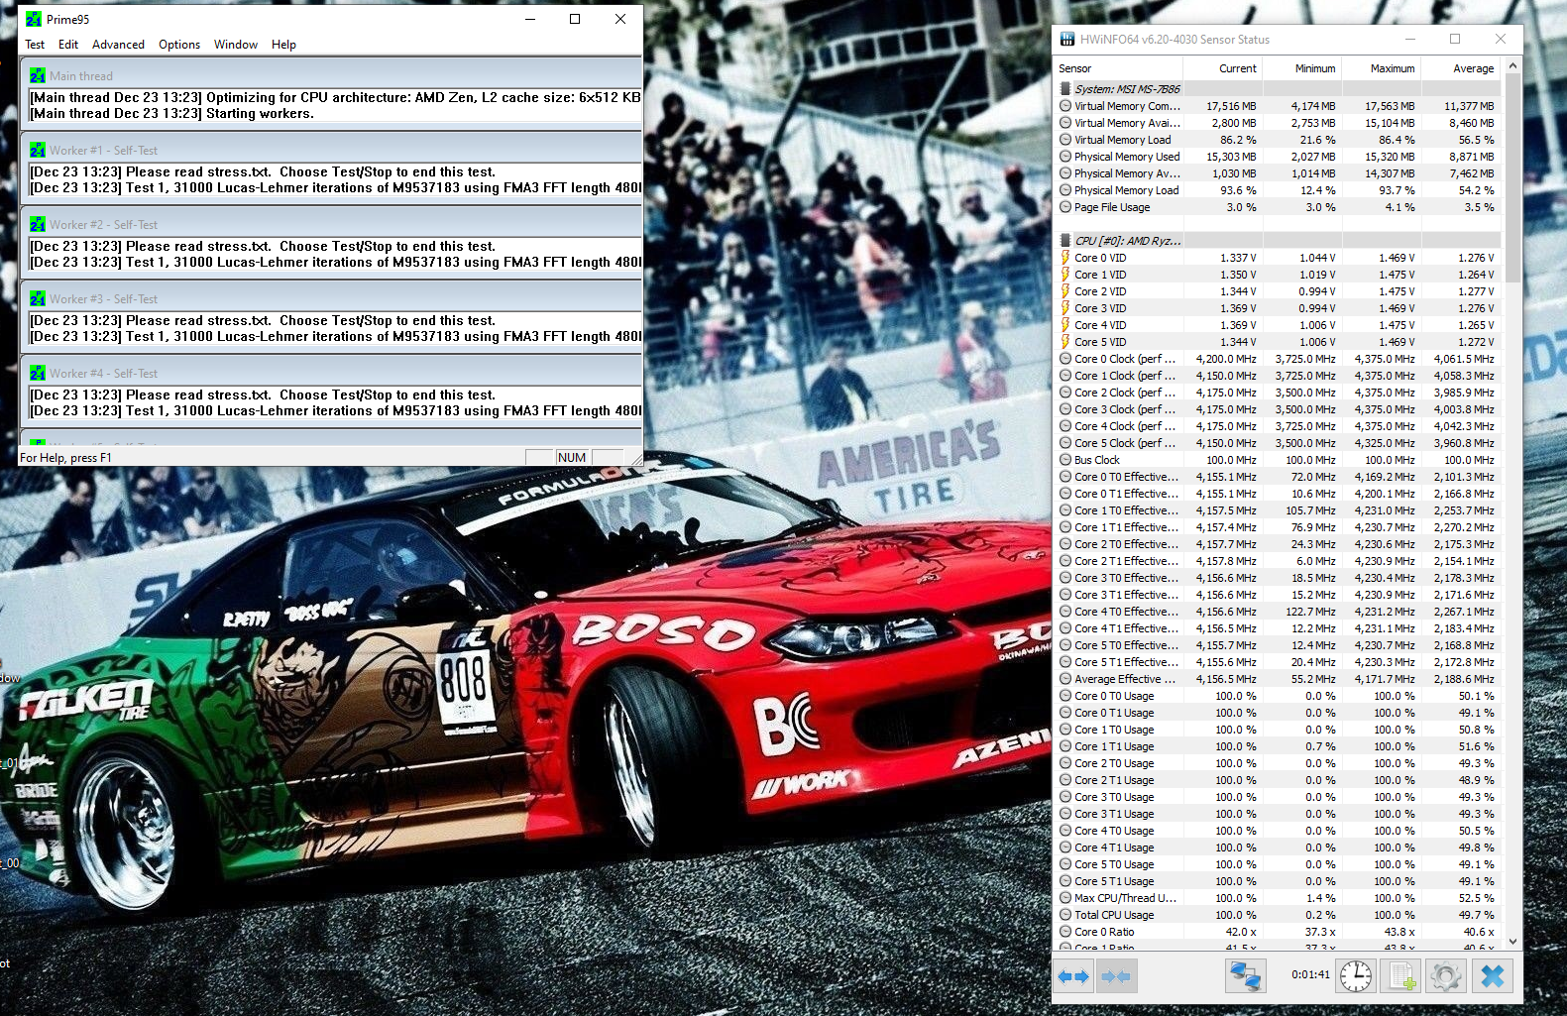
Task: Click the NUM status bar indicator in Prime95
Action: tap(572, 457)
